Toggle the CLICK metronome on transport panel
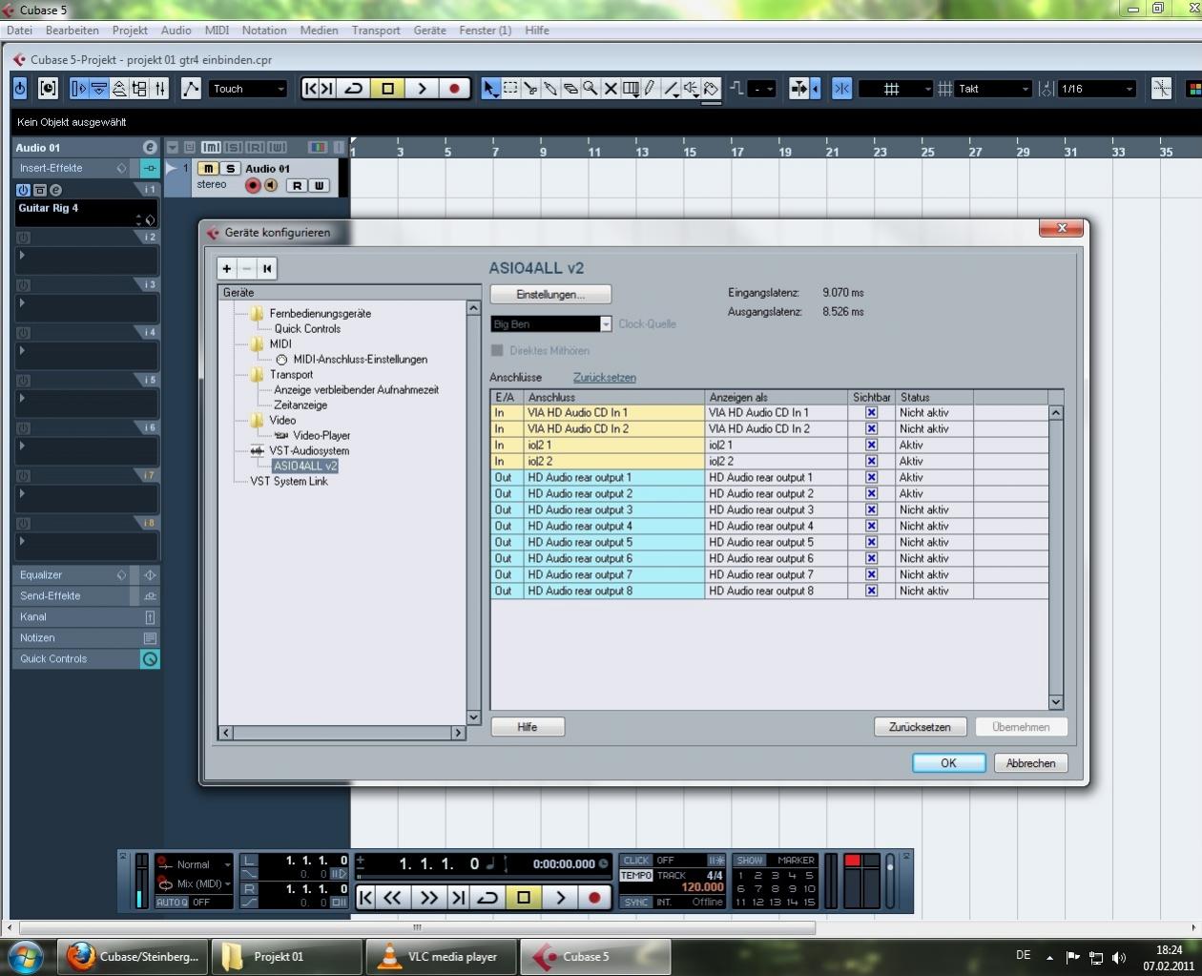Viewport: 1202px width, 976px height. pyautogui.click(x=636, y=861)
